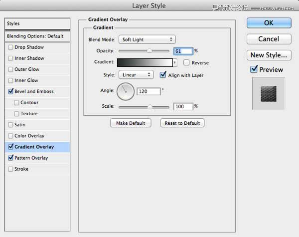Enable the Satin checkbox
299x237 pixels.
coord(10,125)
